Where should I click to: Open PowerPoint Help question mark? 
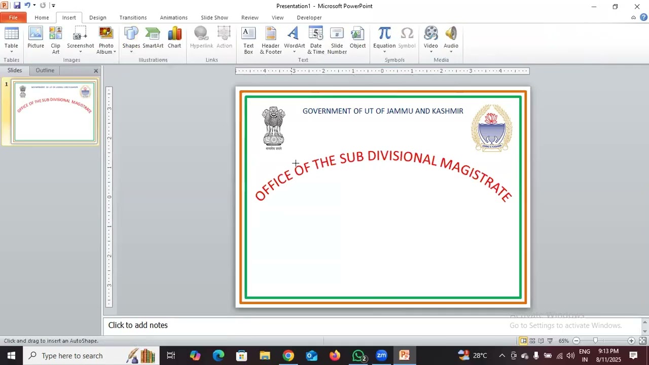643,17
